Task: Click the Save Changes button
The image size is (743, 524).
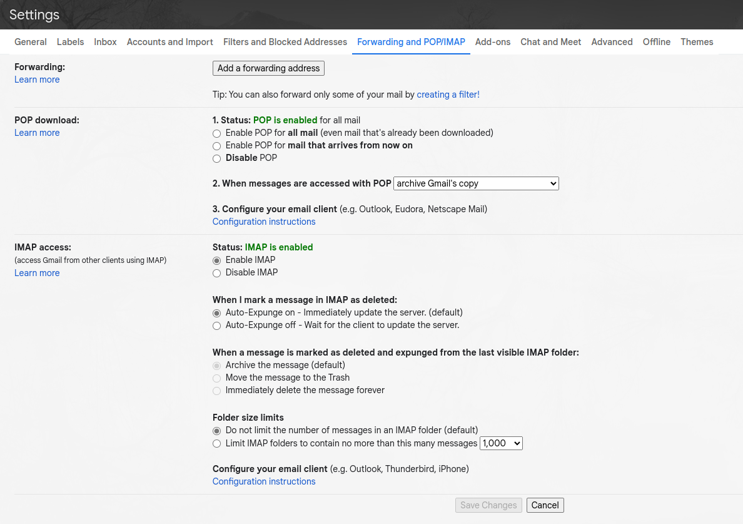Action: point(488,505)
